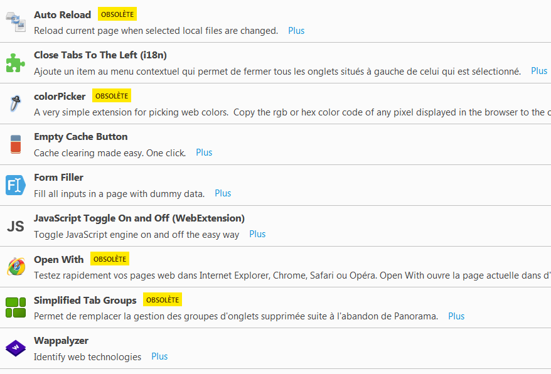Click the JS icon for JavaScript Toggle
This screenshot has height=374, width=551.
[x=16, y=226]
